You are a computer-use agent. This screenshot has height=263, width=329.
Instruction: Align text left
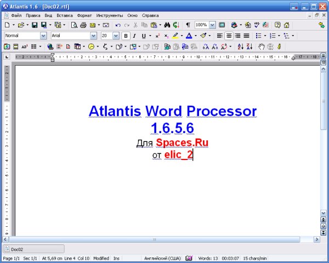pos(220,36)
